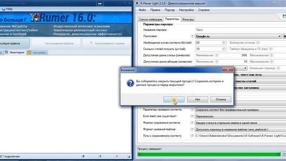Click the Процесс завершен! status text

(149, 149)
